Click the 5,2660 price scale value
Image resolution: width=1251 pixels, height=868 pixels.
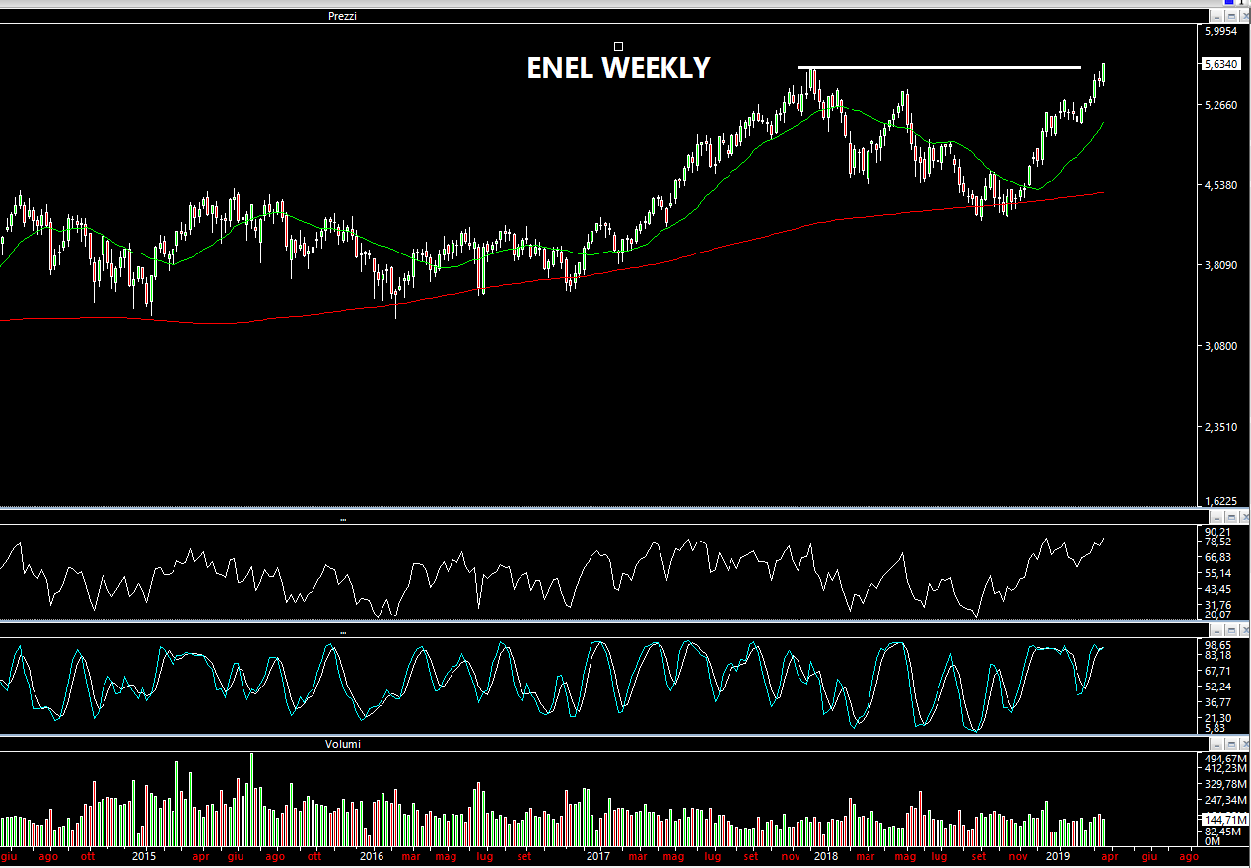(x=1219, y=105)
